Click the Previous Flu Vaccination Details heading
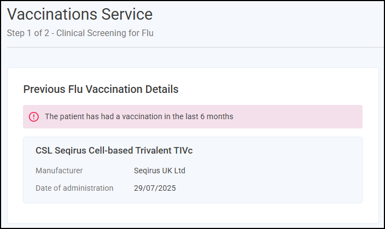The image size is (385, 229). pos(101,89)
